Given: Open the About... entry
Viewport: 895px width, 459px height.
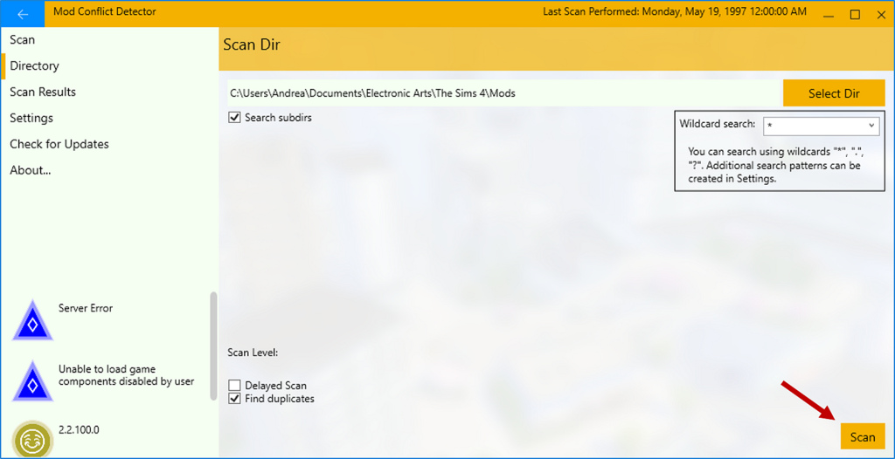Looking at the screenshot, I should point(31,170).
